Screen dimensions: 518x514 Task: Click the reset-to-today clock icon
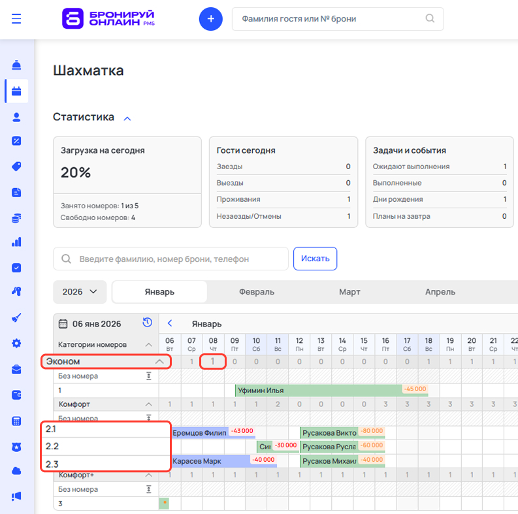(148, 323)
